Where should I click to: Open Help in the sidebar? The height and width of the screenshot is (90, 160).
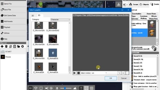[13, 39]
